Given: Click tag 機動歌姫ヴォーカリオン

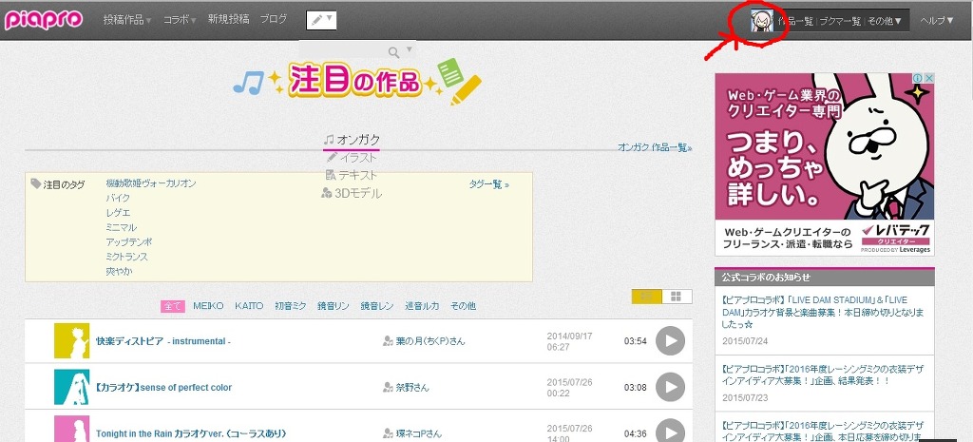Looking at the screenshot, I should (151, 183).
